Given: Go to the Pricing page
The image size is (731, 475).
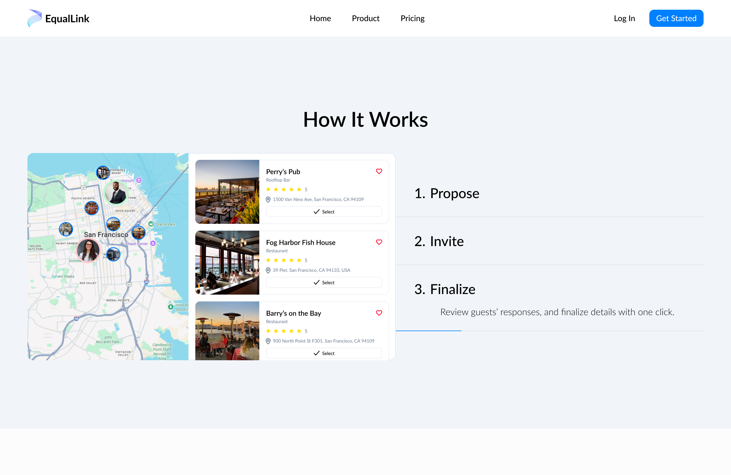Looking at the screenshot, I should pyautogui.click(x=412, y=18).
